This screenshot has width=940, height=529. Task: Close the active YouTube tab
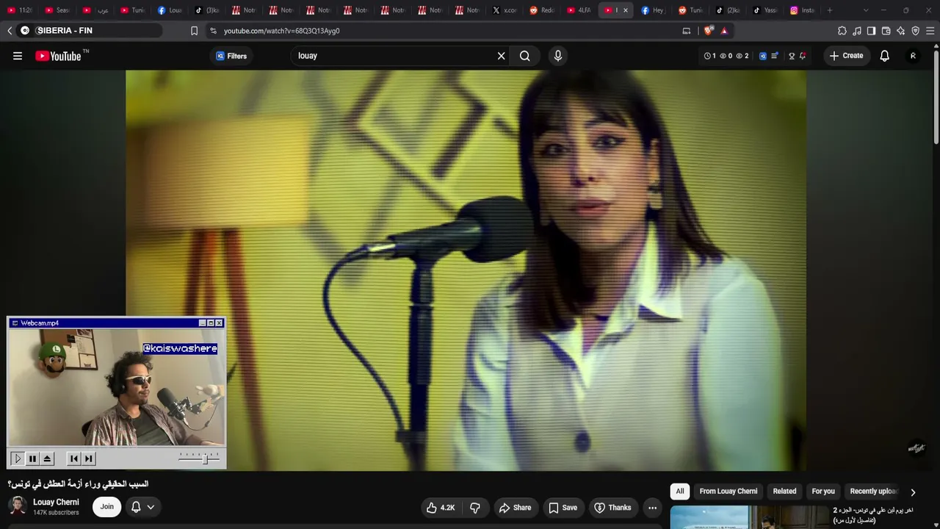pos(626,10)
